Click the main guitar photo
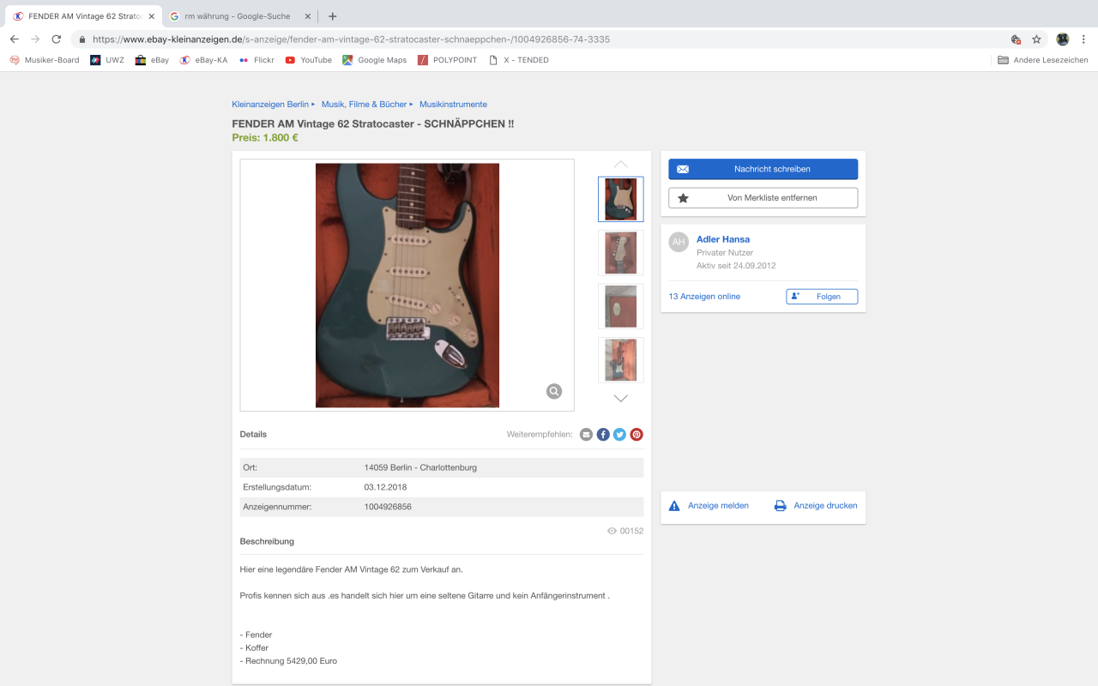The image size is (1098, 686). pyautogui.click(x=407, y=285)
